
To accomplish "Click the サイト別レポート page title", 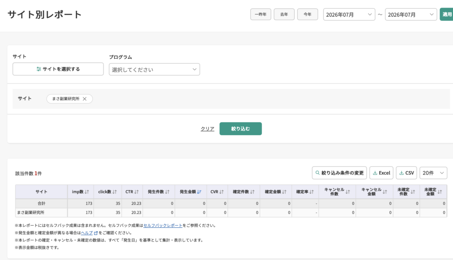I will point(45,15).
